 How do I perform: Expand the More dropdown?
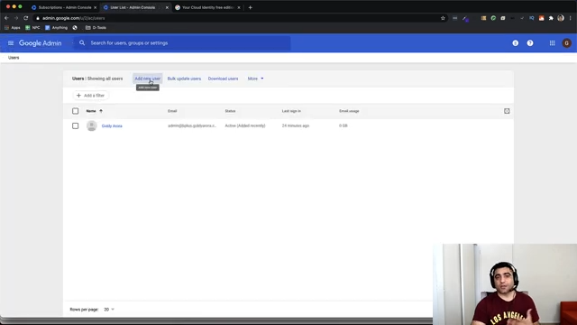[255, 79]
